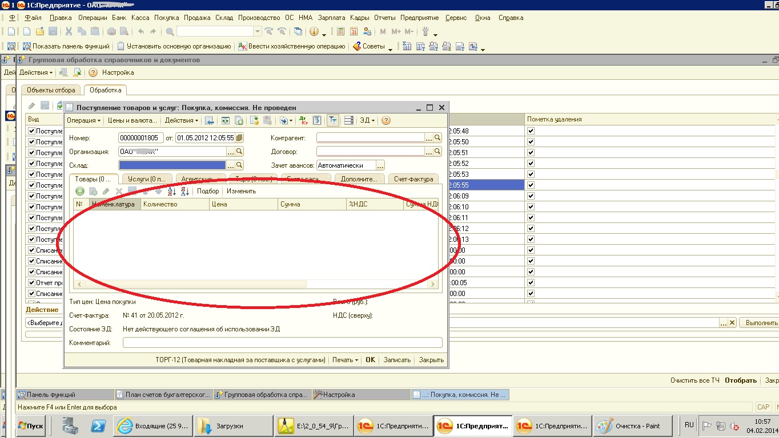The width and height of the screenshot is (779, 438).
Task: Open Зачет авансов selection ellipsis button
Action: [380, 165]
